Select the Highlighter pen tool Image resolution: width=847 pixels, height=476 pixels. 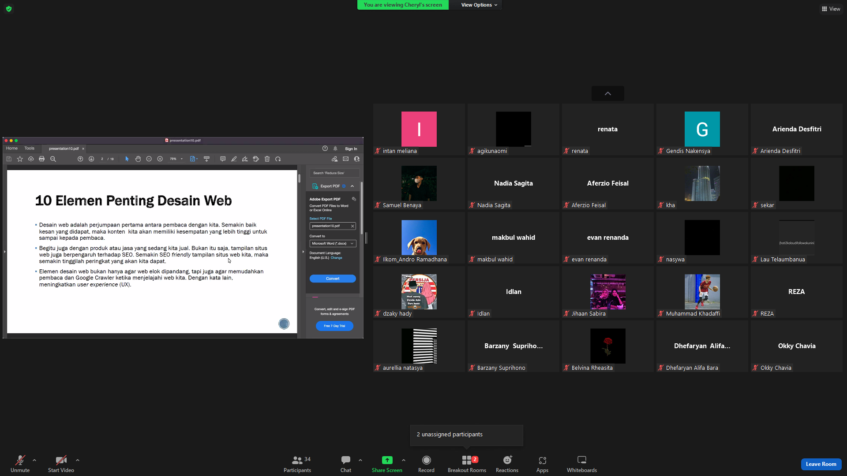coord(234,159)
